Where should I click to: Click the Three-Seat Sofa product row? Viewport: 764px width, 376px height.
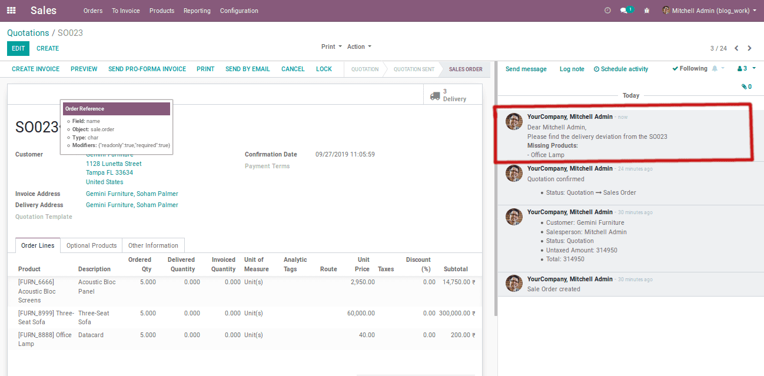point(244,318)
